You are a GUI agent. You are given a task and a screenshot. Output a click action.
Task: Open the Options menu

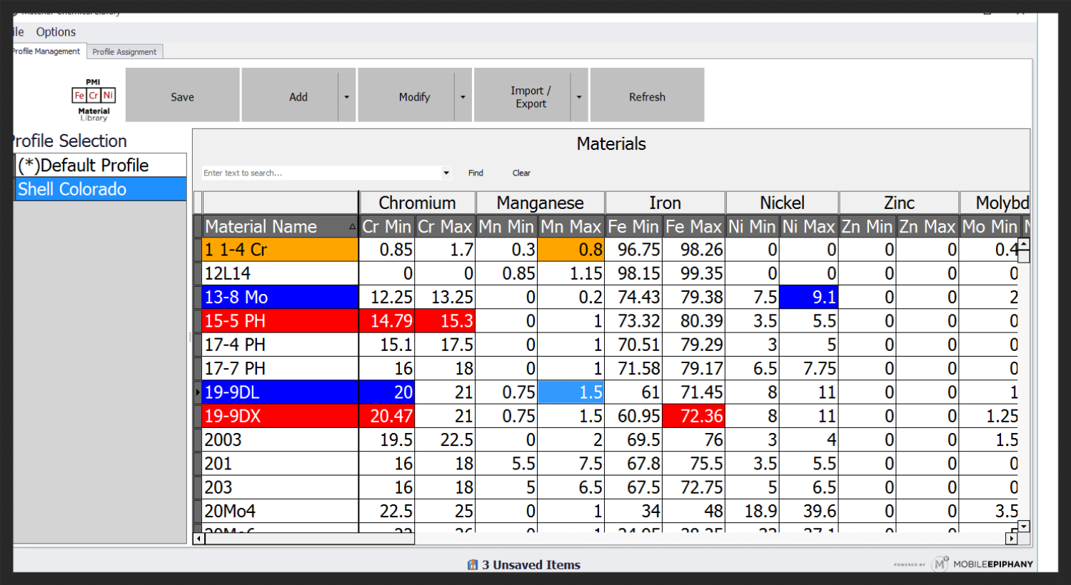56,32
